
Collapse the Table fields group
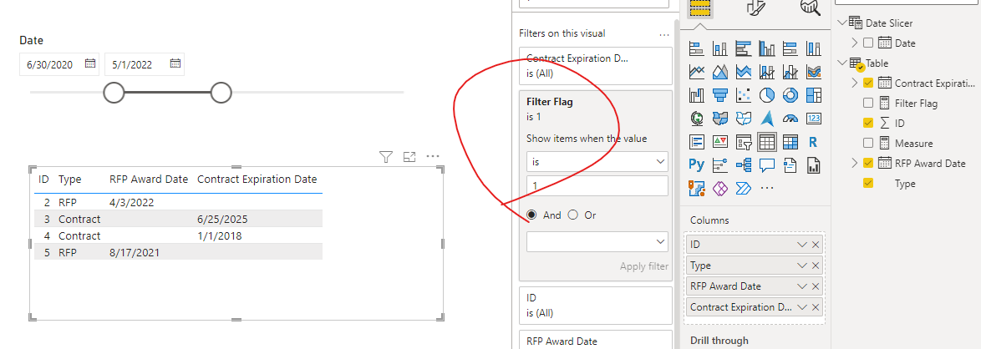pyautogui.click(x=841, y=63)
